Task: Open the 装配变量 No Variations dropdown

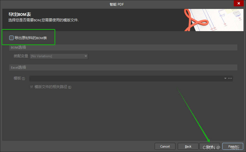Action: [x=59, y=56]
